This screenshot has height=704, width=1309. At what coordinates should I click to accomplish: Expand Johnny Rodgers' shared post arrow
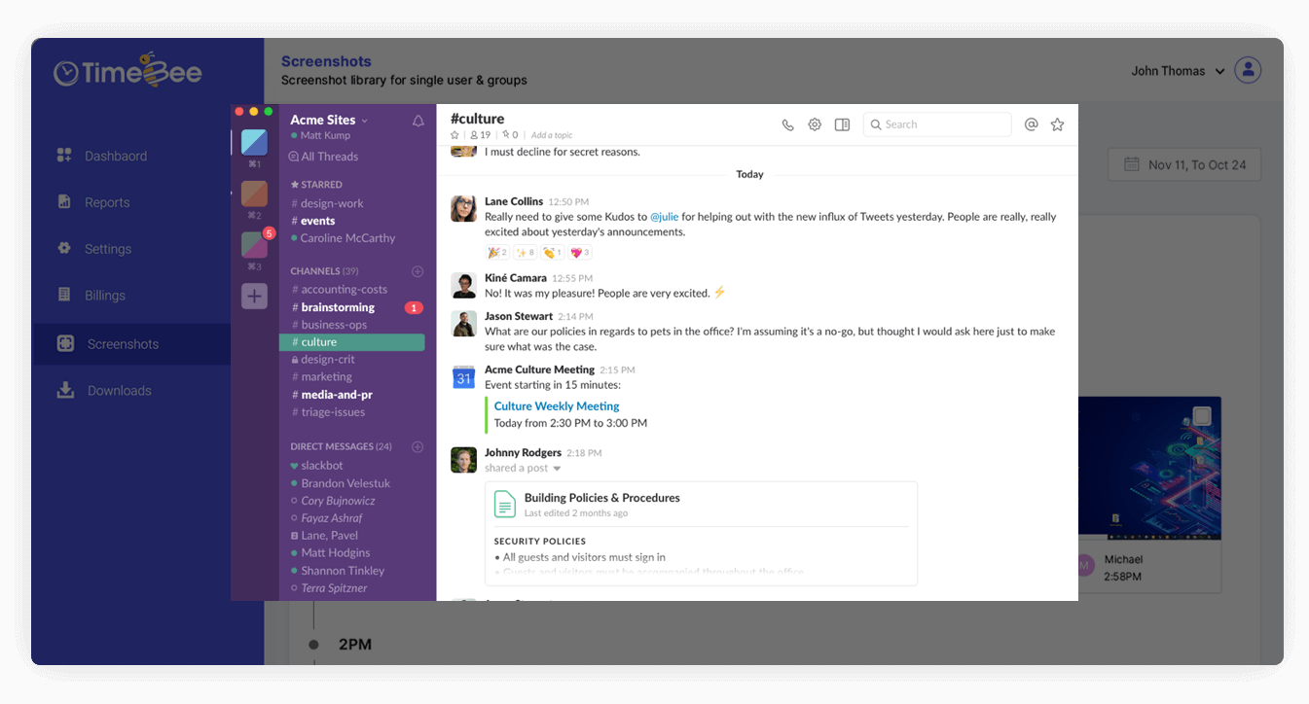tap(557, 468)
